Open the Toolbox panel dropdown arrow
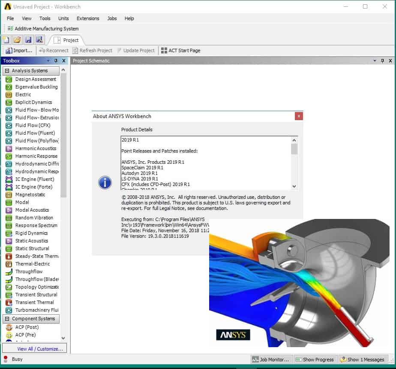The image size is (396, 369). click(x=48, y=61)
